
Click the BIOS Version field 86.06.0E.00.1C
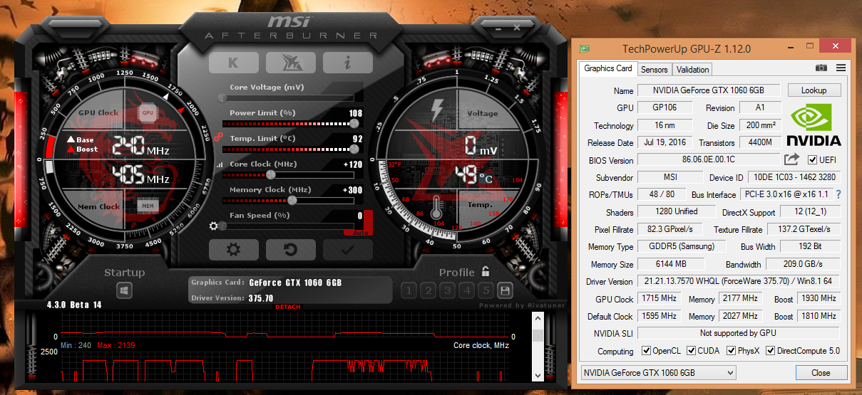(708, 160)
